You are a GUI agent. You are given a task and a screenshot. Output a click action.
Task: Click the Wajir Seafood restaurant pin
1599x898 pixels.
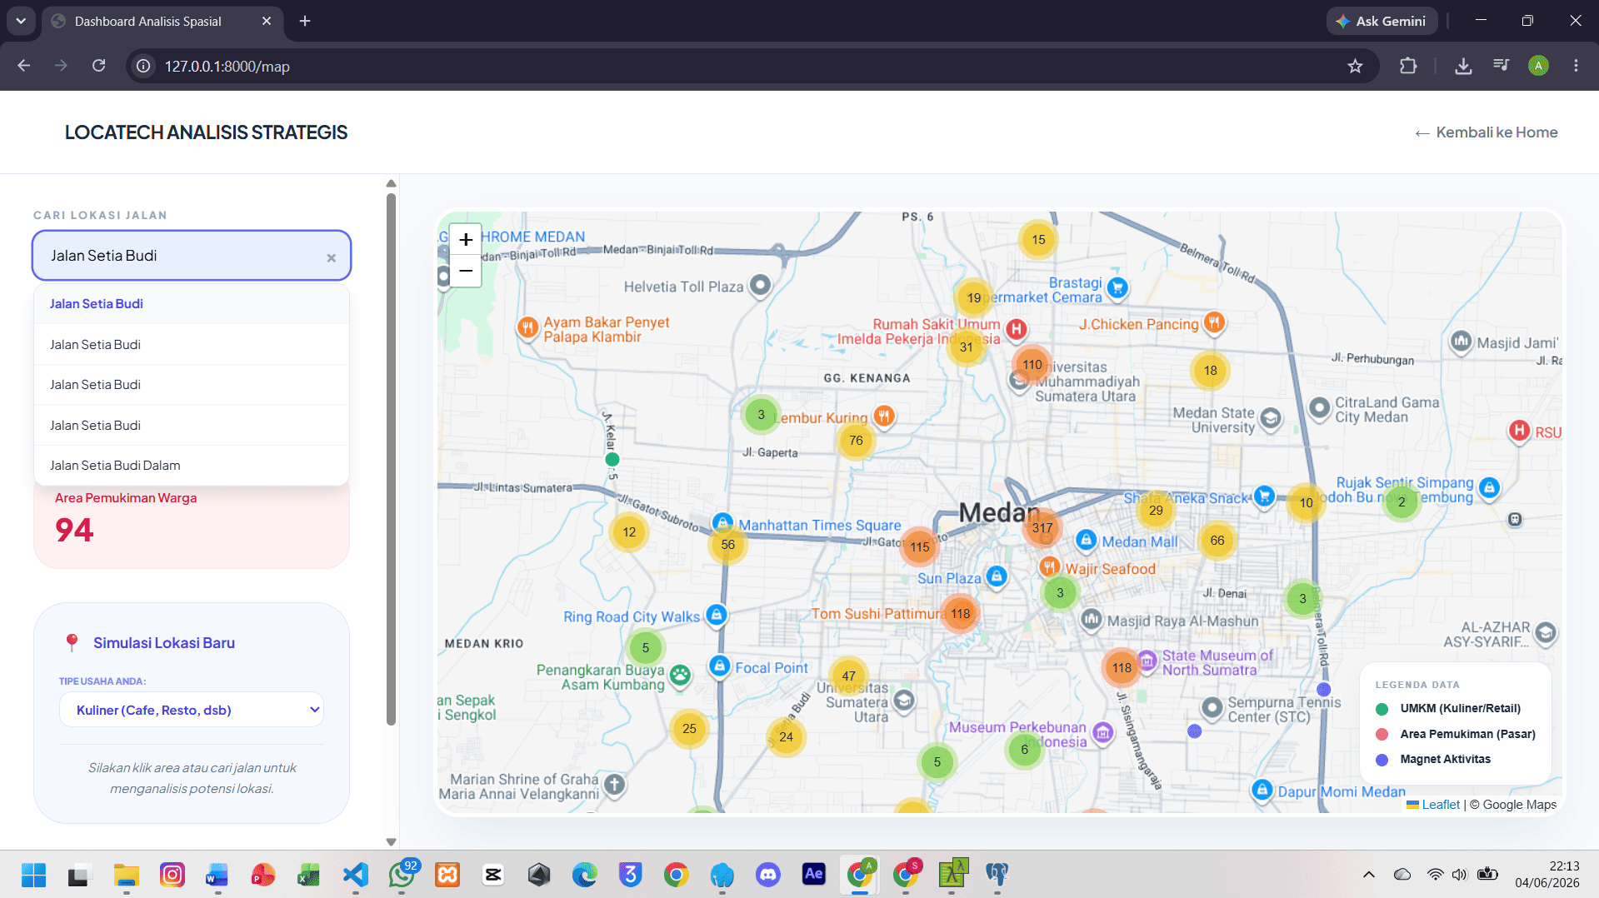click(x=1050, y=566)
